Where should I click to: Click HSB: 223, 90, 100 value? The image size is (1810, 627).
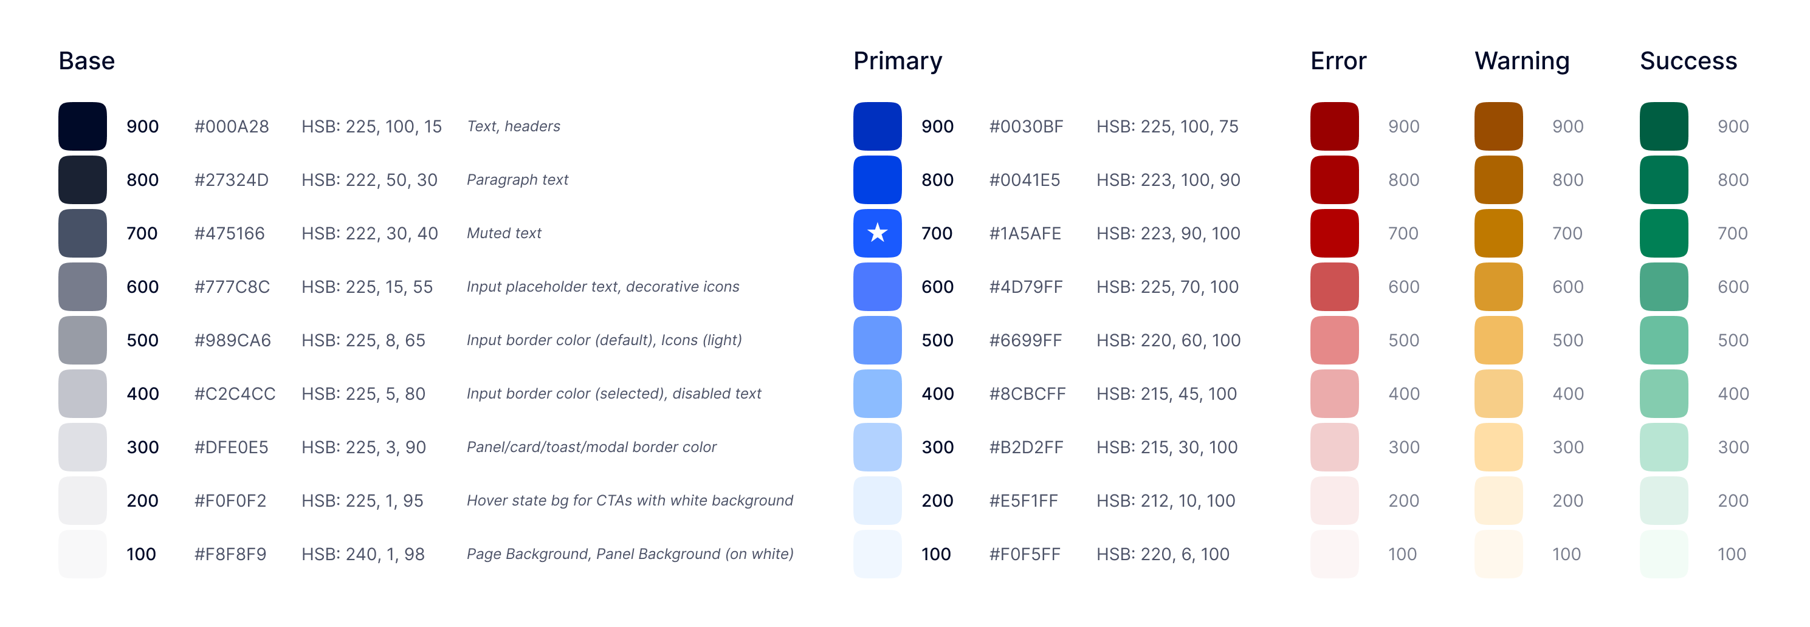point(1168,233)
